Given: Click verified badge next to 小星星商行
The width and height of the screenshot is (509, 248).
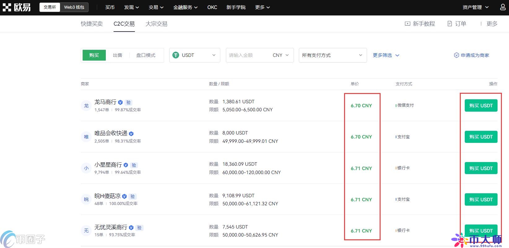Looking at the screenshot, I should [x=126, y=165].
